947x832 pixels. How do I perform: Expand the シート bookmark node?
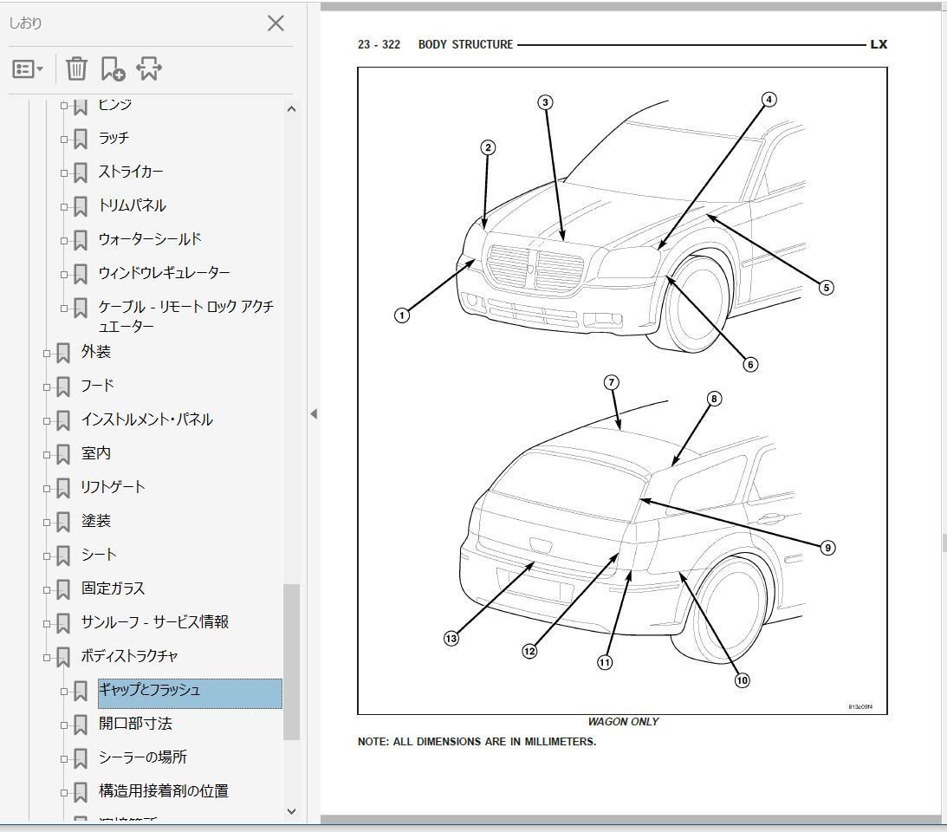click(x=47, y=556)
